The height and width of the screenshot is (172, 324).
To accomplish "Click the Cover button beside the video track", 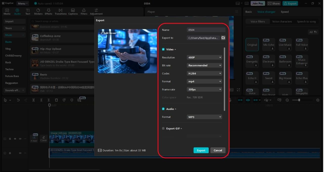I will coord(44,139).
